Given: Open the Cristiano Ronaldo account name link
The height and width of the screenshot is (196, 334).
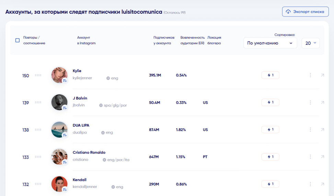Looking at the screenshot, I should coord(89,152).
